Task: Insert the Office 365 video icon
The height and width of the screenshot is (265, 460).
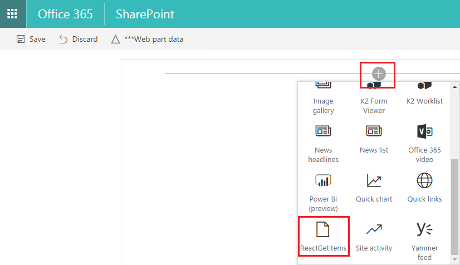Action: coord(424,131)
